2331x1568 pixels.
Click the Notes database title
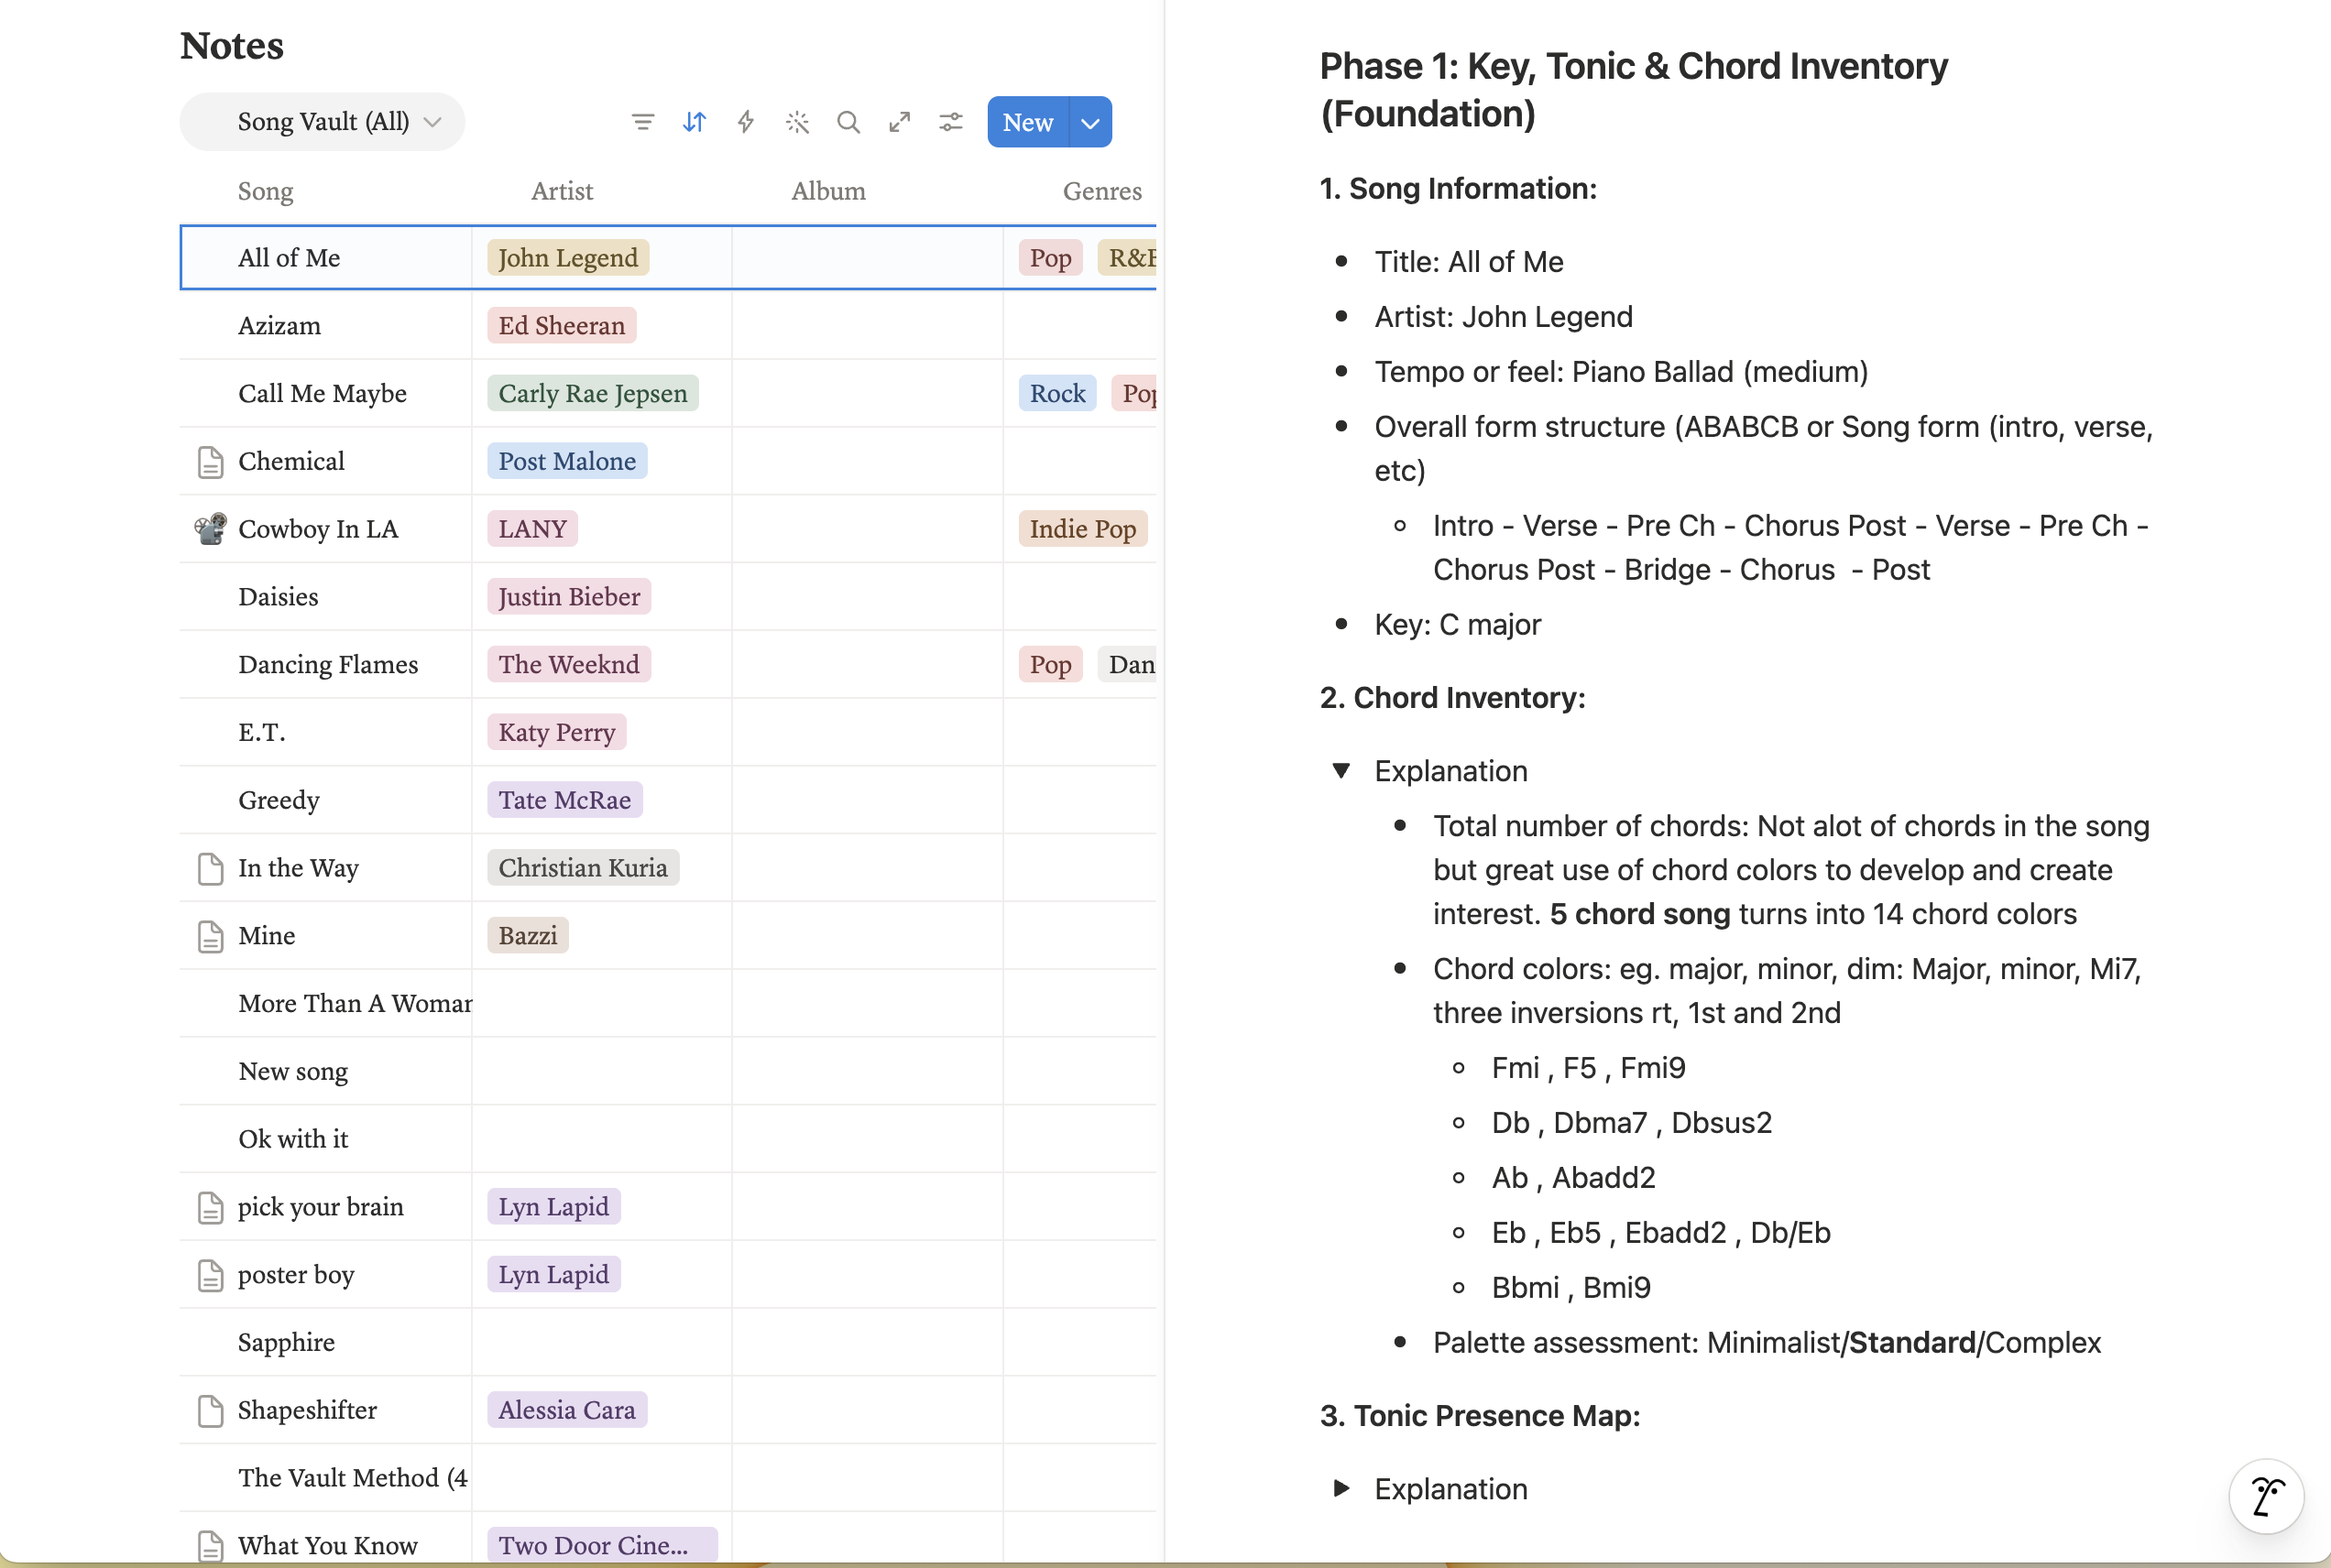click(x=232, y=46)
